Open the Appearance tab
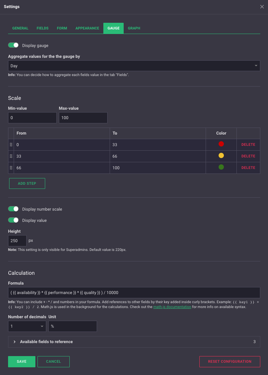This screenshot has height=375, width=268. click(x=87, y=28)
